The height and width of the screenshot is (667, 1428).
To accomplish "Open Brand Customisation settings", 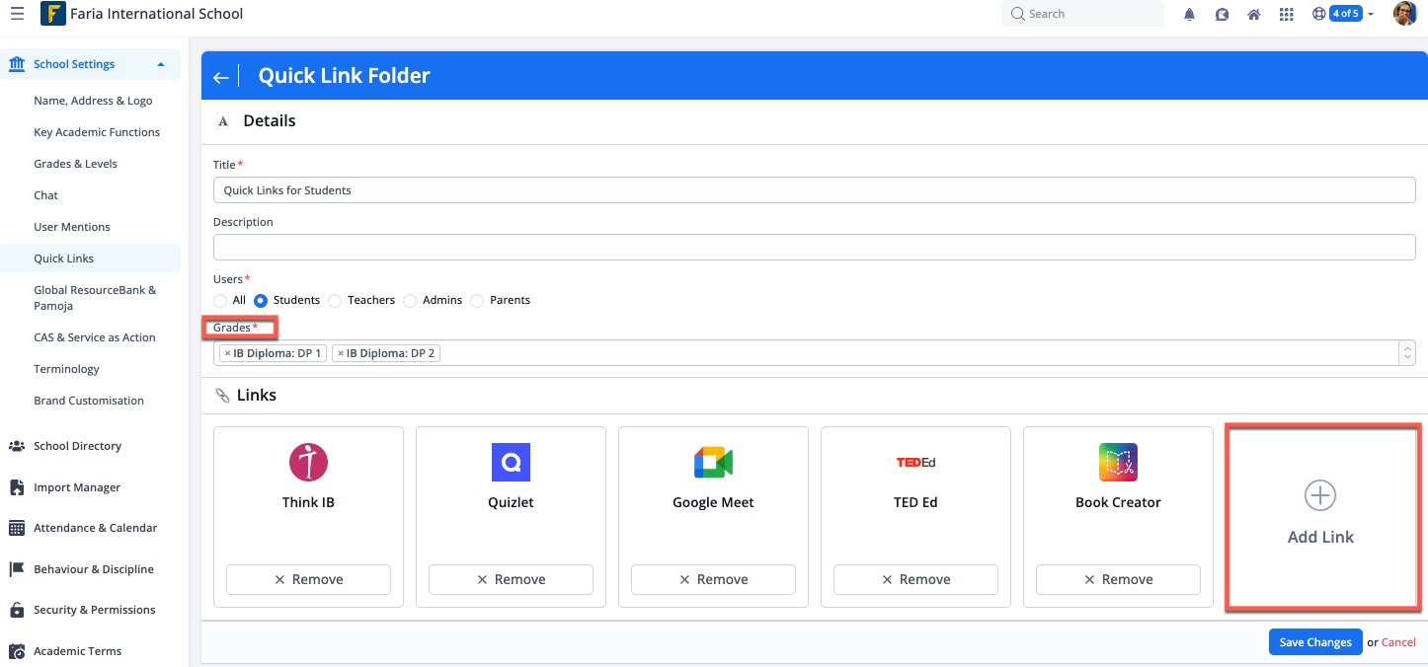I will pos(89,401).
